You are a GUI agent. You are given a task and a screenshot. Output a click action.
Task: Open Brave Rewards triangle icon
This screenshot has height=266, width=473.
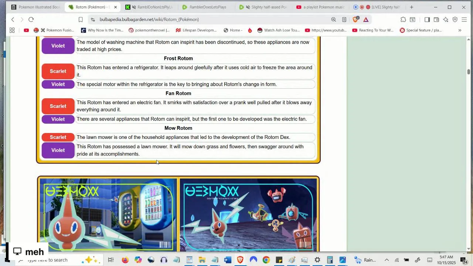(x=366, y=20)
